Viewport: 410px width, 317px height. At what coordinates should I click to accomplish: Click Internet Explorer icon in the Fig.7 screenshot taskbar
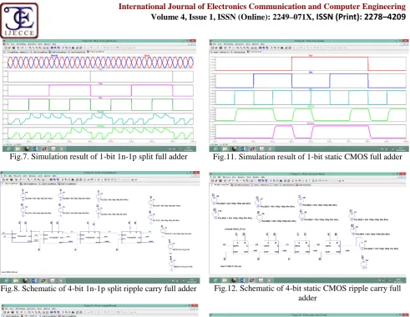8,149
